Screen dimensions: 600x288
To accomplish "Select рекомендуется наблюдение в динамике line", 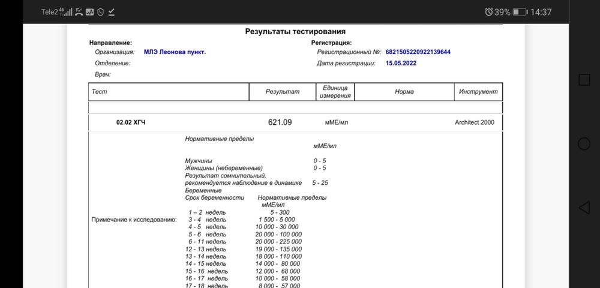I will (244, 183).
